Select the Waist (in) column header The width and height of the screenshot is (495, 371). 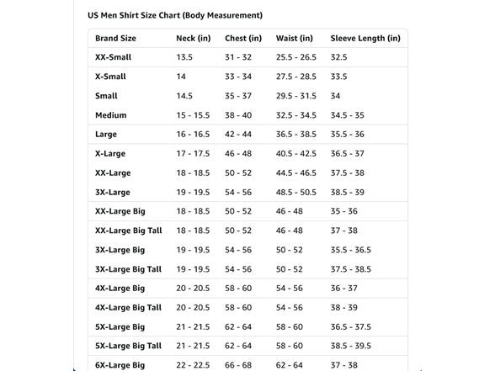tap(295, 38)
